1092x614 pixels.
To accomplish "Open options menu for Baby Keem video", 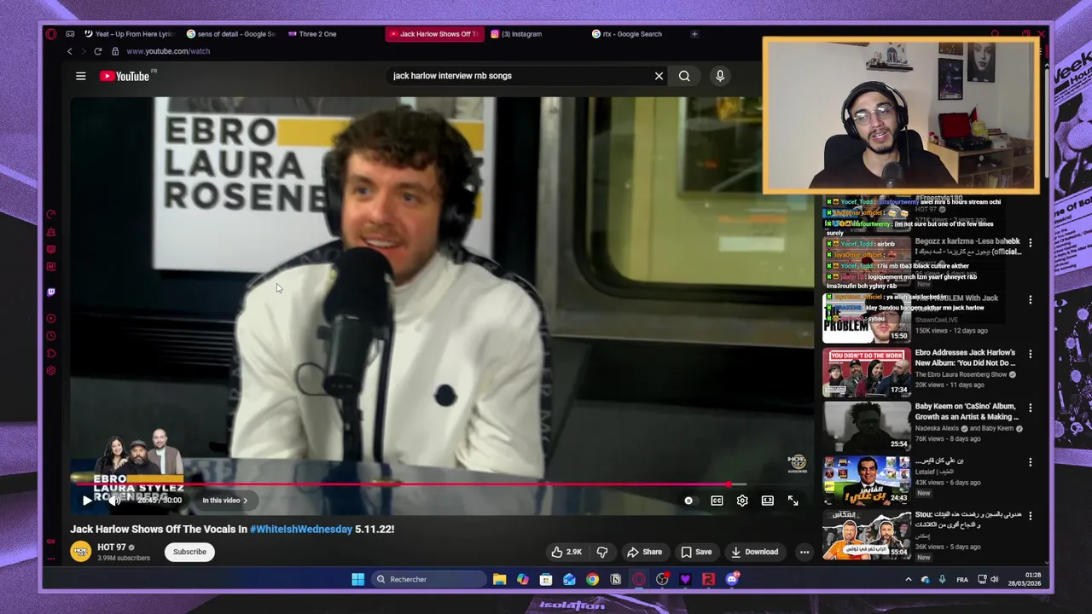I will [x=1030, y=408].
